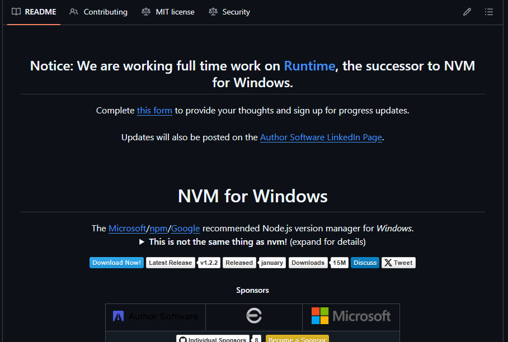Click the people icon beside Contributing

pyautogui.click(x=74, y=12)
